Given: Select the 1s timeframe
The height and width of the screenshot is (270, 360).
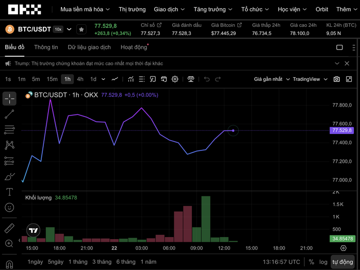Looking at the screenshot, I should coord(8,79).
